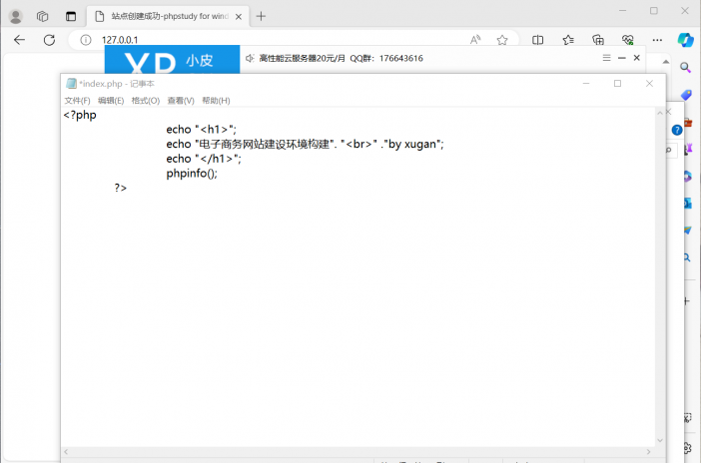
Task: Open Notepad 查看(V) menu
Action: click(x=181, y=101)
